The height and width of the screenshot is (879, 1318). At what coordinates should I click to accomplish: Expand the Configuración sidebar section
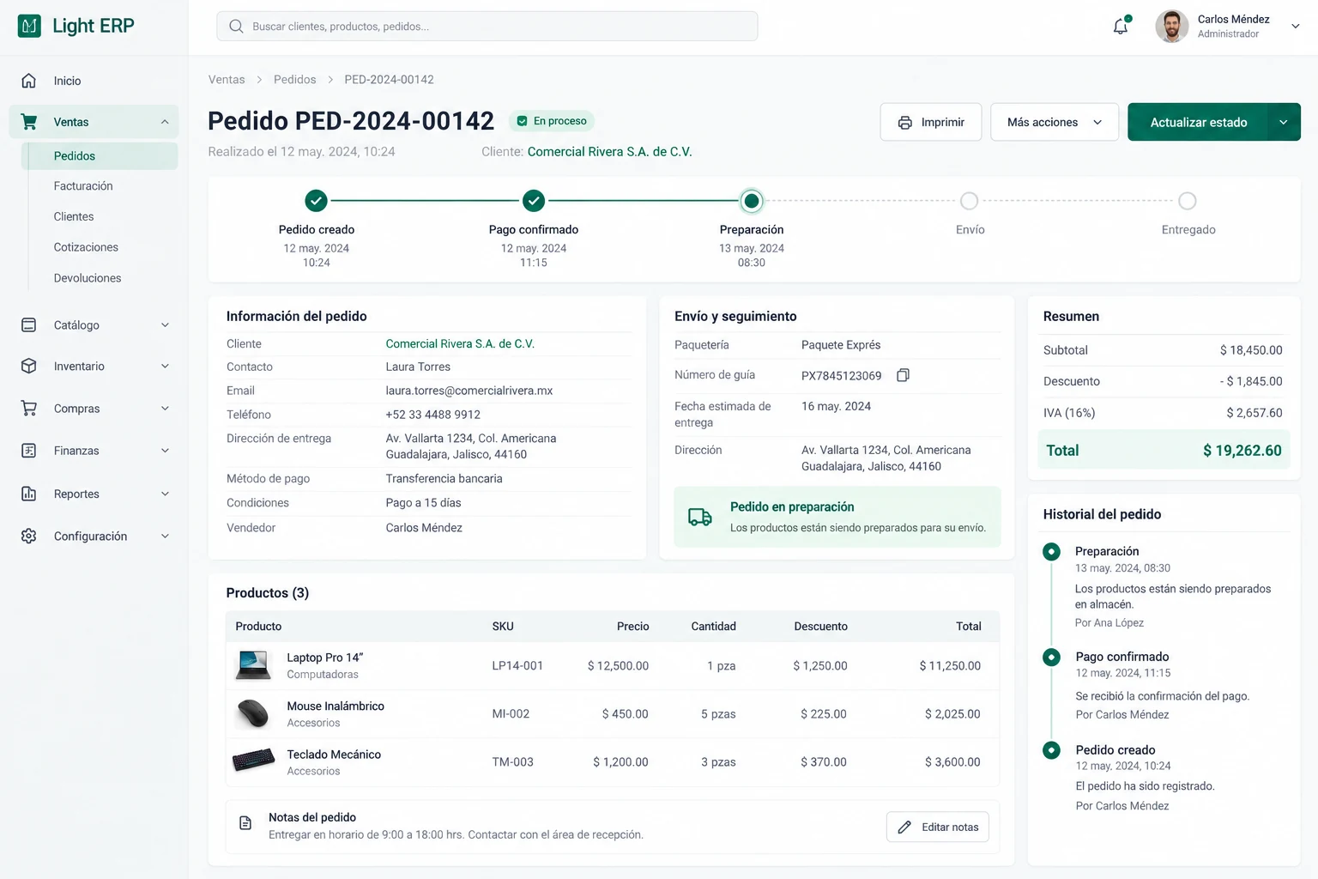tap(165, 536)
